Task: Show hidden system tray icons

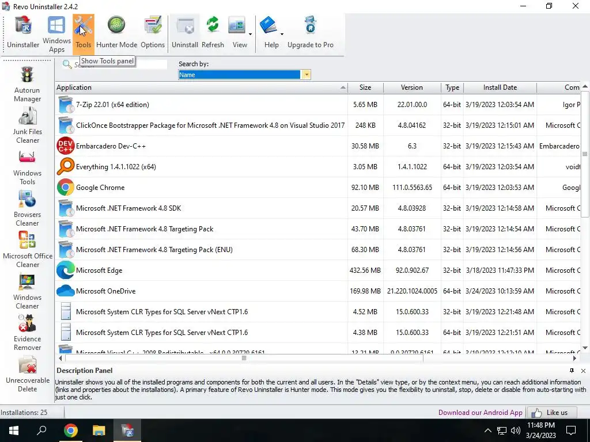Action: [487, 430]
